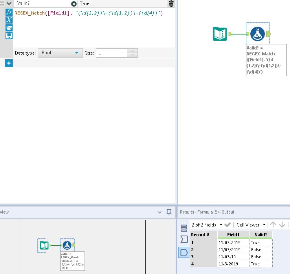Viewport: 290px width, 274px height.
Task: Select the output anchor icon in Results
Action: [184, 252]
